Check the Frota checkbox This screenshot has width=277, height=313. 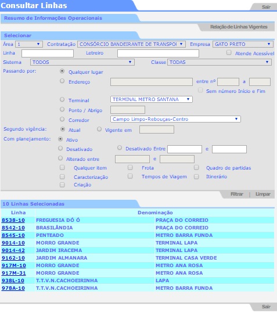pos(130,167)
